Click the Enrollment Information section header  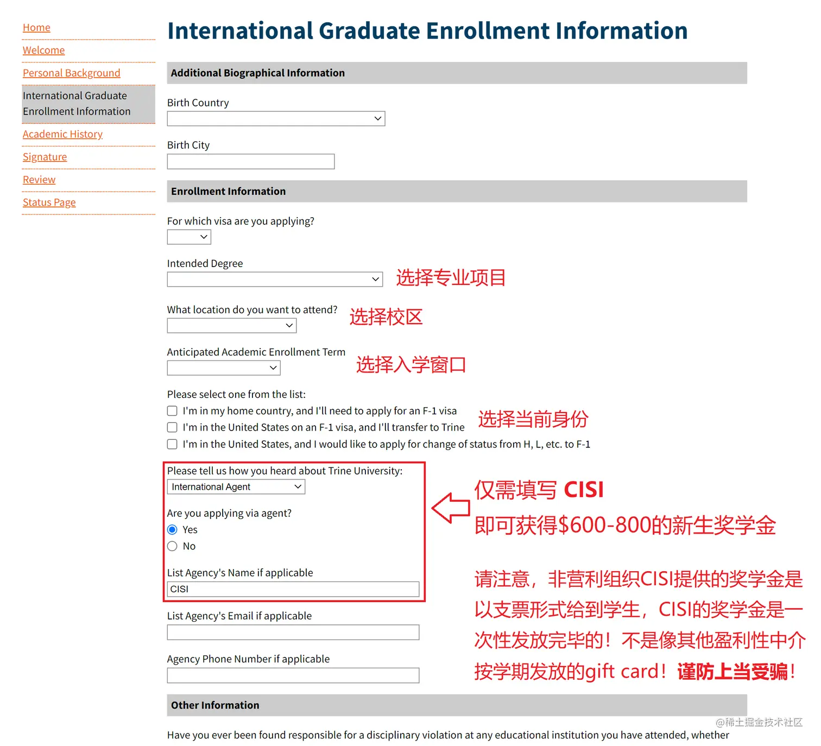pos(457,191)
